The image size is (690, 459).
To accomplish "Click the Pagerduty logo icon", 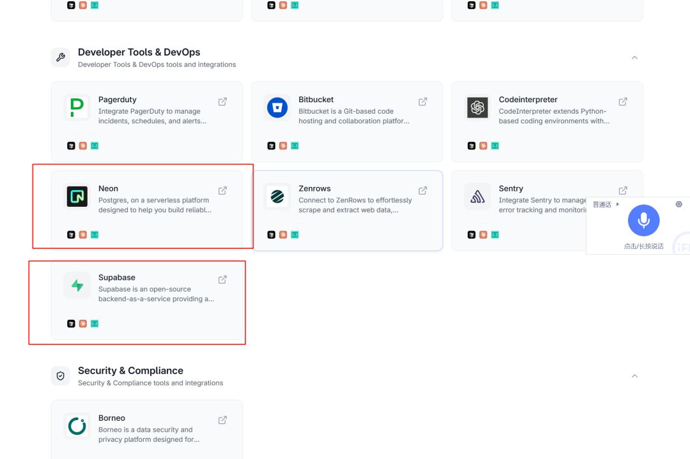I will (x=77, y=108).
